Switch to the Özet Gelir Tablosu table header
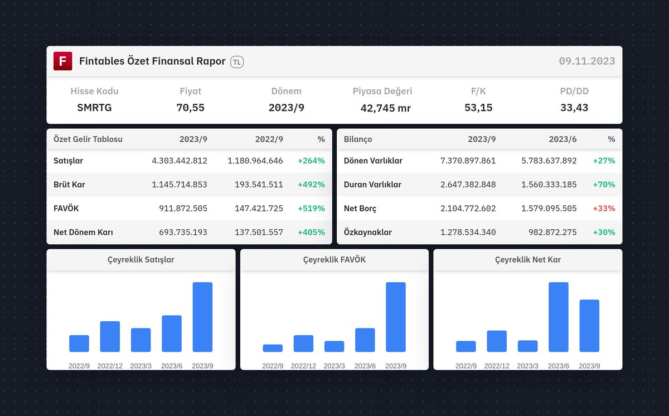This screenshot has width=669, height=416. click(x=88, y=139)
